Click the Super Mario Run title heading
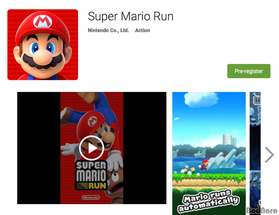The image size is (279, 215). [131, 16]
